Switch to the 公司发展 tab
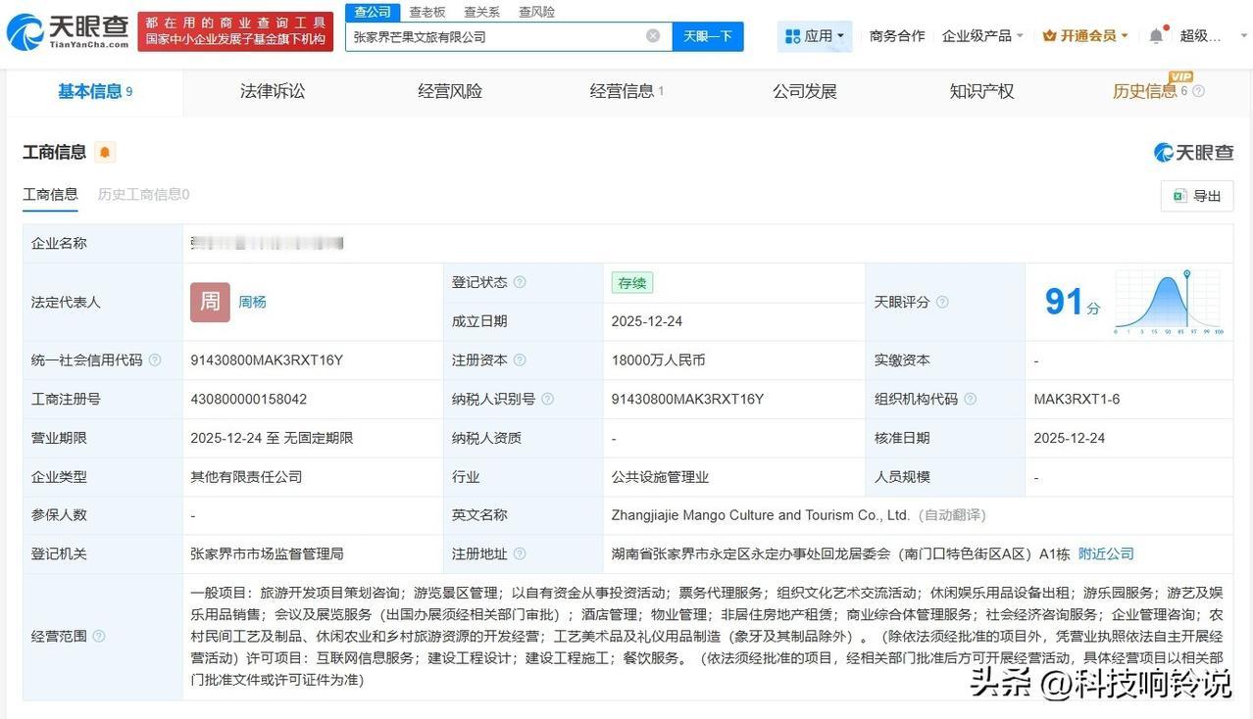Image resolution: width=1253 pixels, height=719 pixels. [805, 92]
